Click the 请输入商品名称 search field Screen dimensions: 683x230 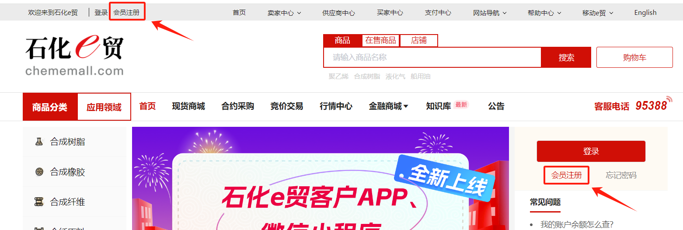tap(432, 57)
